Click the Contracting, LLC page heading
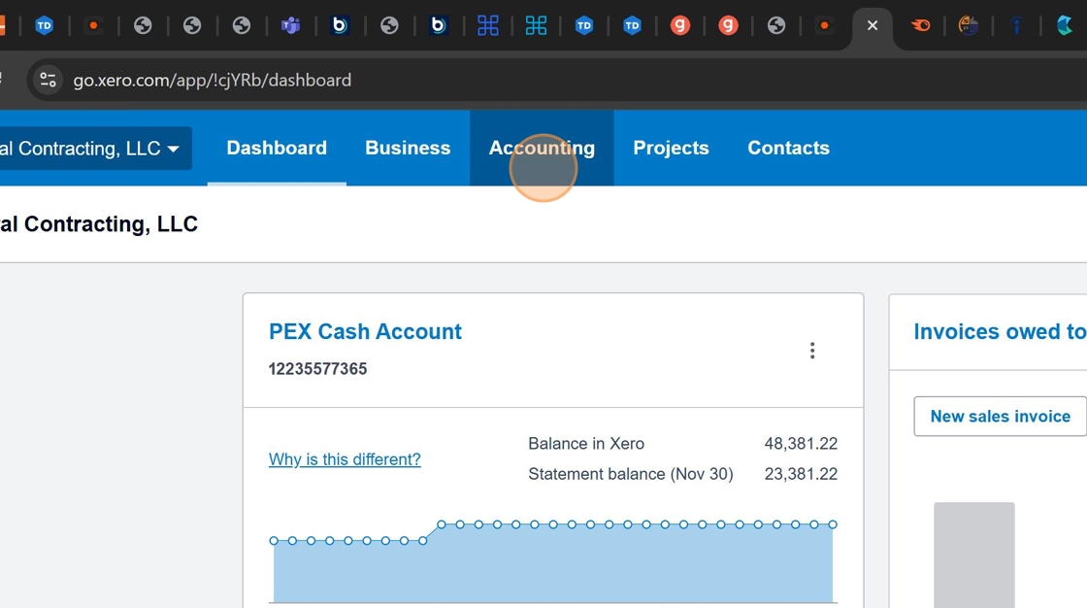 [99, 224]
